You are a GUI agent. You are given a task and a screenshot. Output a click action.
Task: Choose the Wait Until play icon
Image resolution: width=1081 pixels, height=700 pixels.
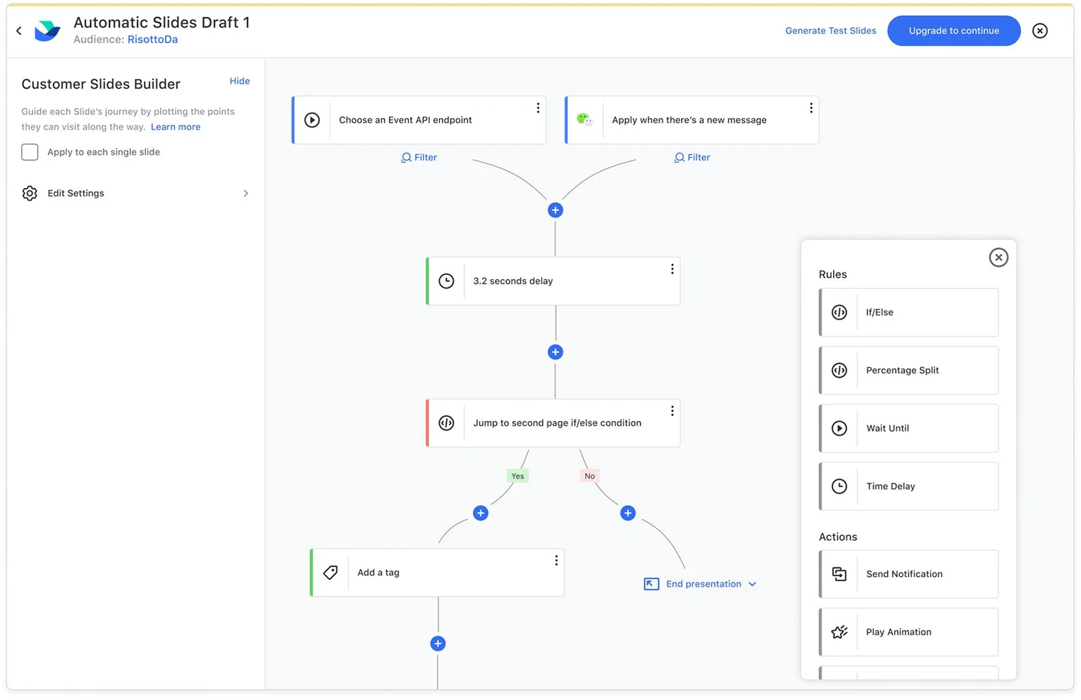coord(839,428)
